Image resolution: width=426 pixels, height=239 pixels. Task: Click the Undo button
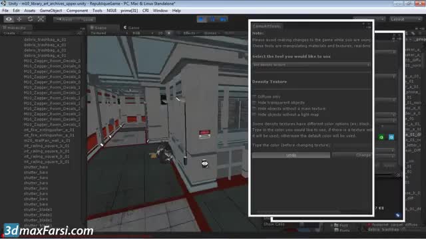(x=291, y=155)
